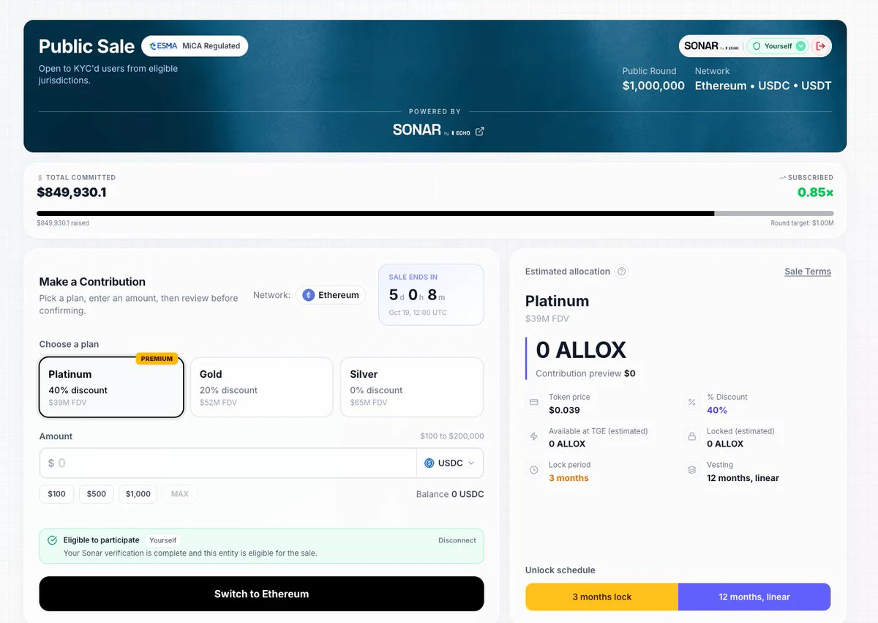Select the Gold plan

click(261, 387)
